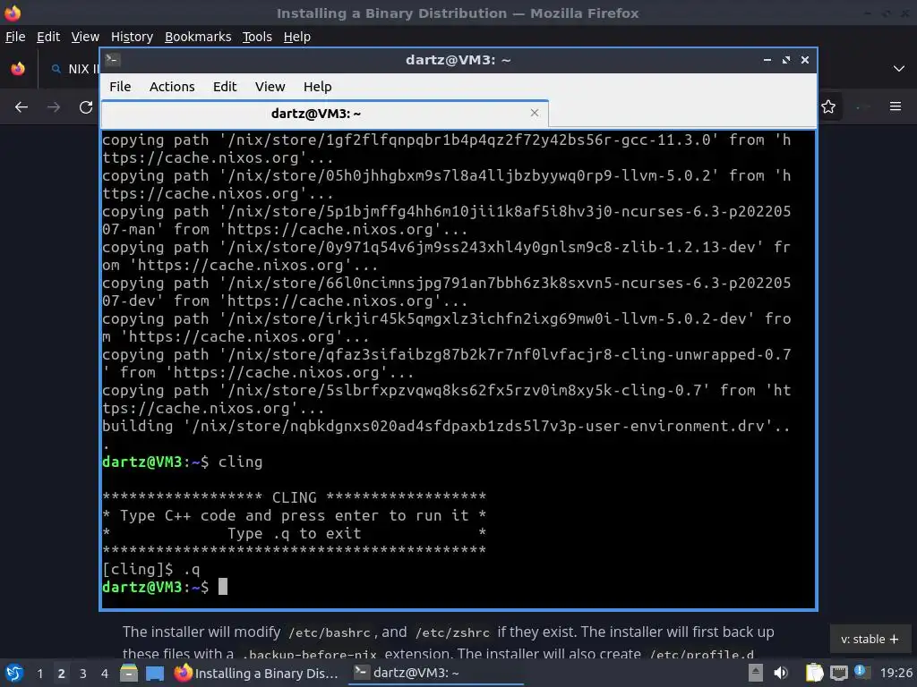This screenshot has height=687, width=917.
Task: Click the 'Type .q to exit' text
Action: click(294, 533)
